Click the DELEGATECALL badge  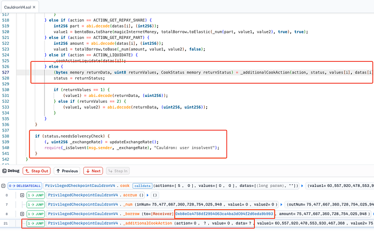pos(25,185)
